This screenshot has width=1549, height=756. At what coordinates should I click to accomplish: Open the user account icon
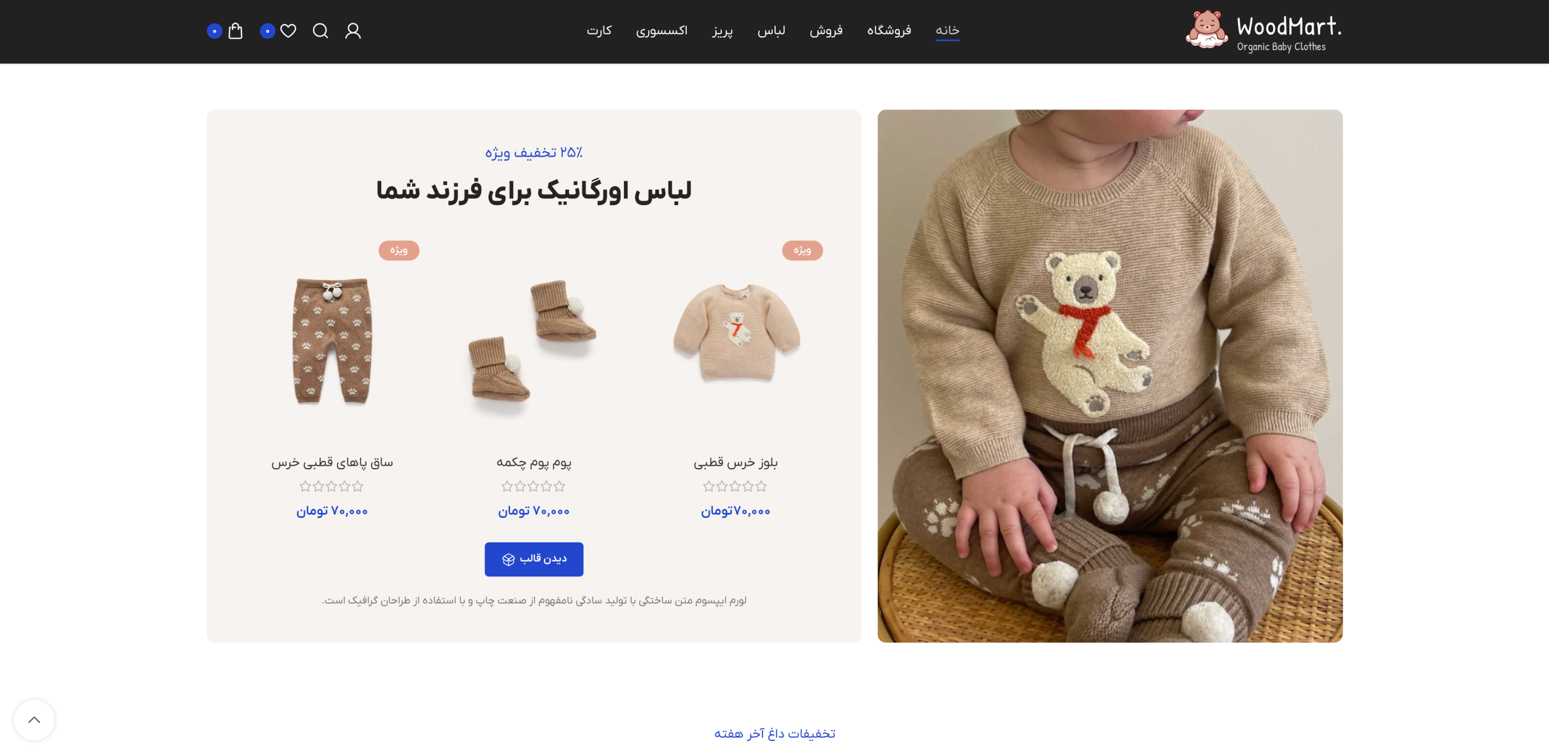point(353,31)
